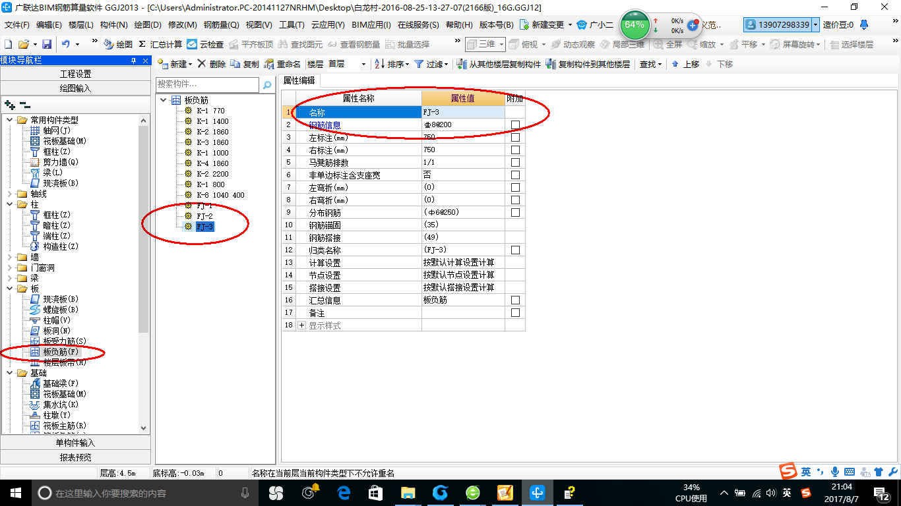Open the Windows Start menu
The height and width of the screenshot is (506, 901).
15,492
